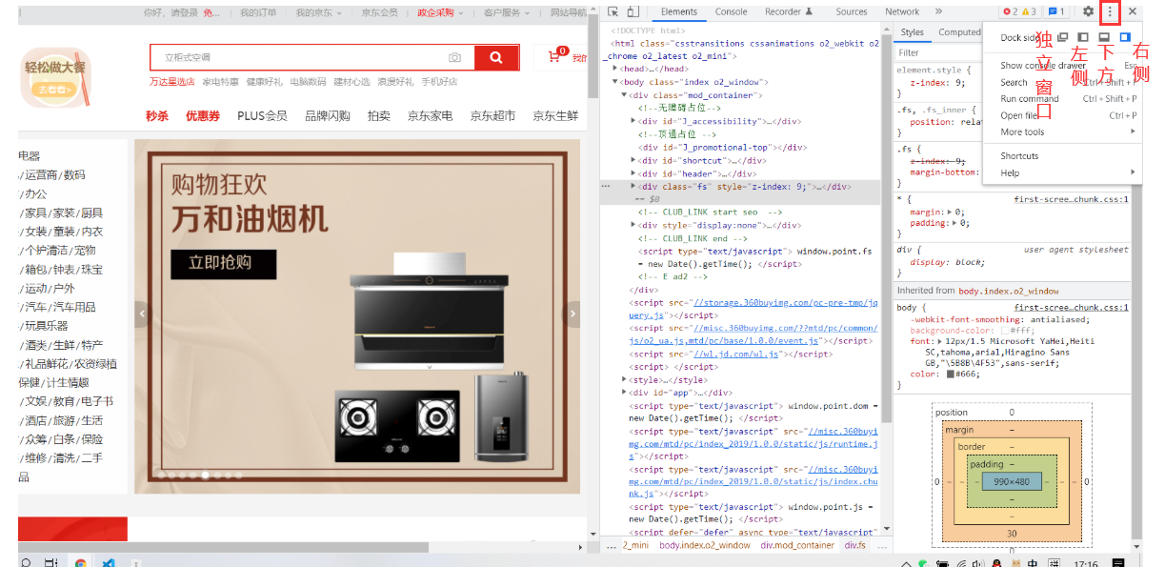Expand the div id app node
1165x567 pixels.
[x=625, y=393]
